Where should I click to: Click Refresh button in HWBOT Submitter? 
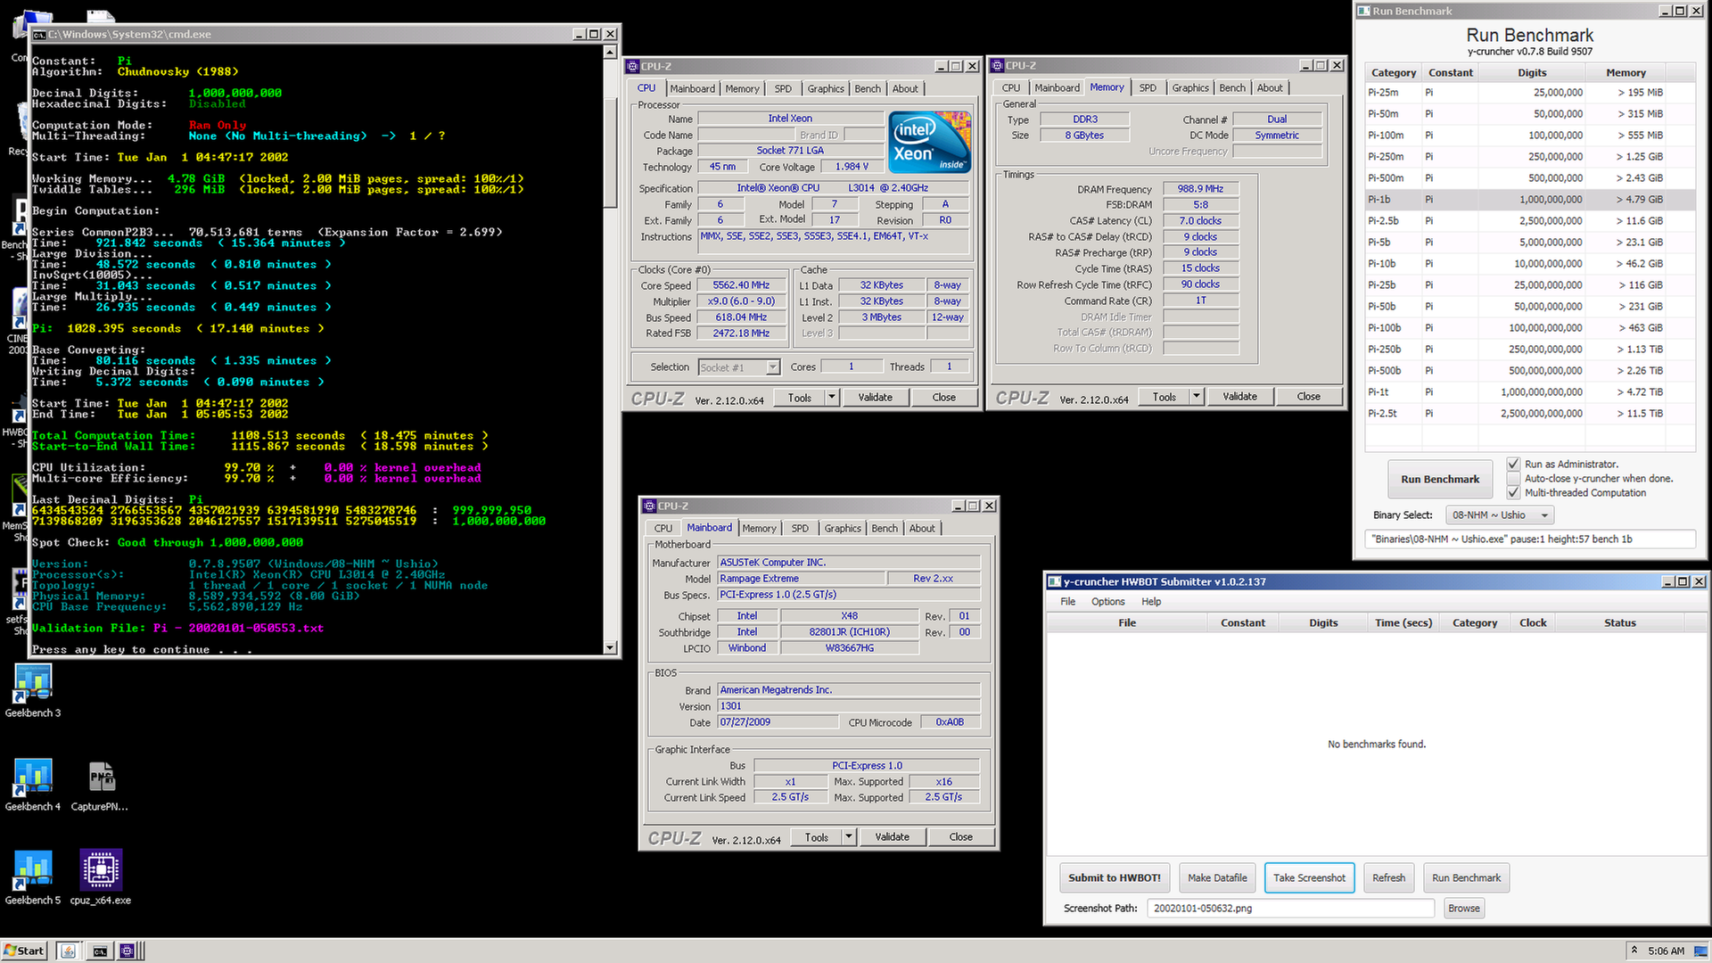1388,878
